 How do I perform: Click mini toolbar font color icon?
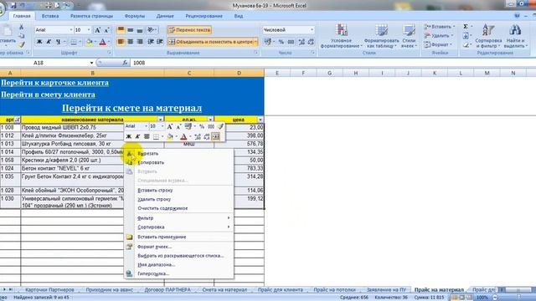click(183, 136)
